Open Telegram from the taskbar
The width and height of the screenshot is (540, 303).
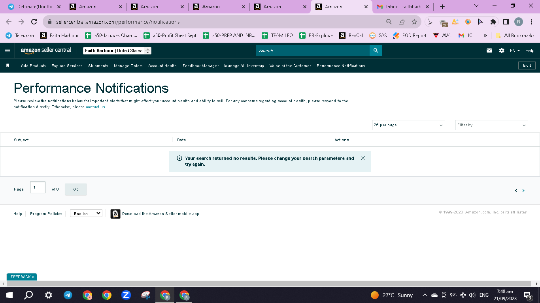pyautogui.click(x=68, y=295)
